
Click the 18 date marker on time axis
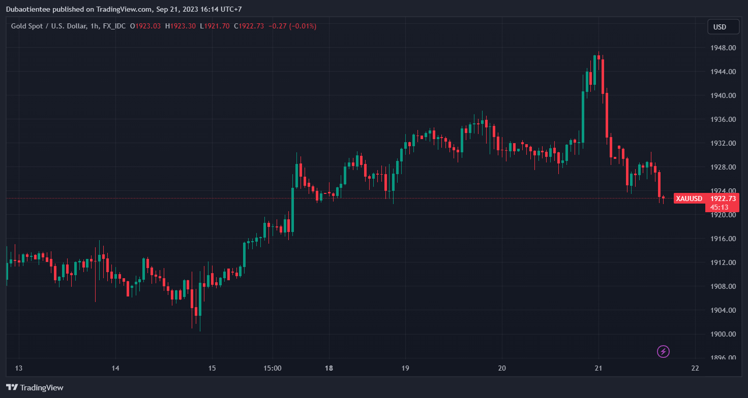tap(329, 368)
